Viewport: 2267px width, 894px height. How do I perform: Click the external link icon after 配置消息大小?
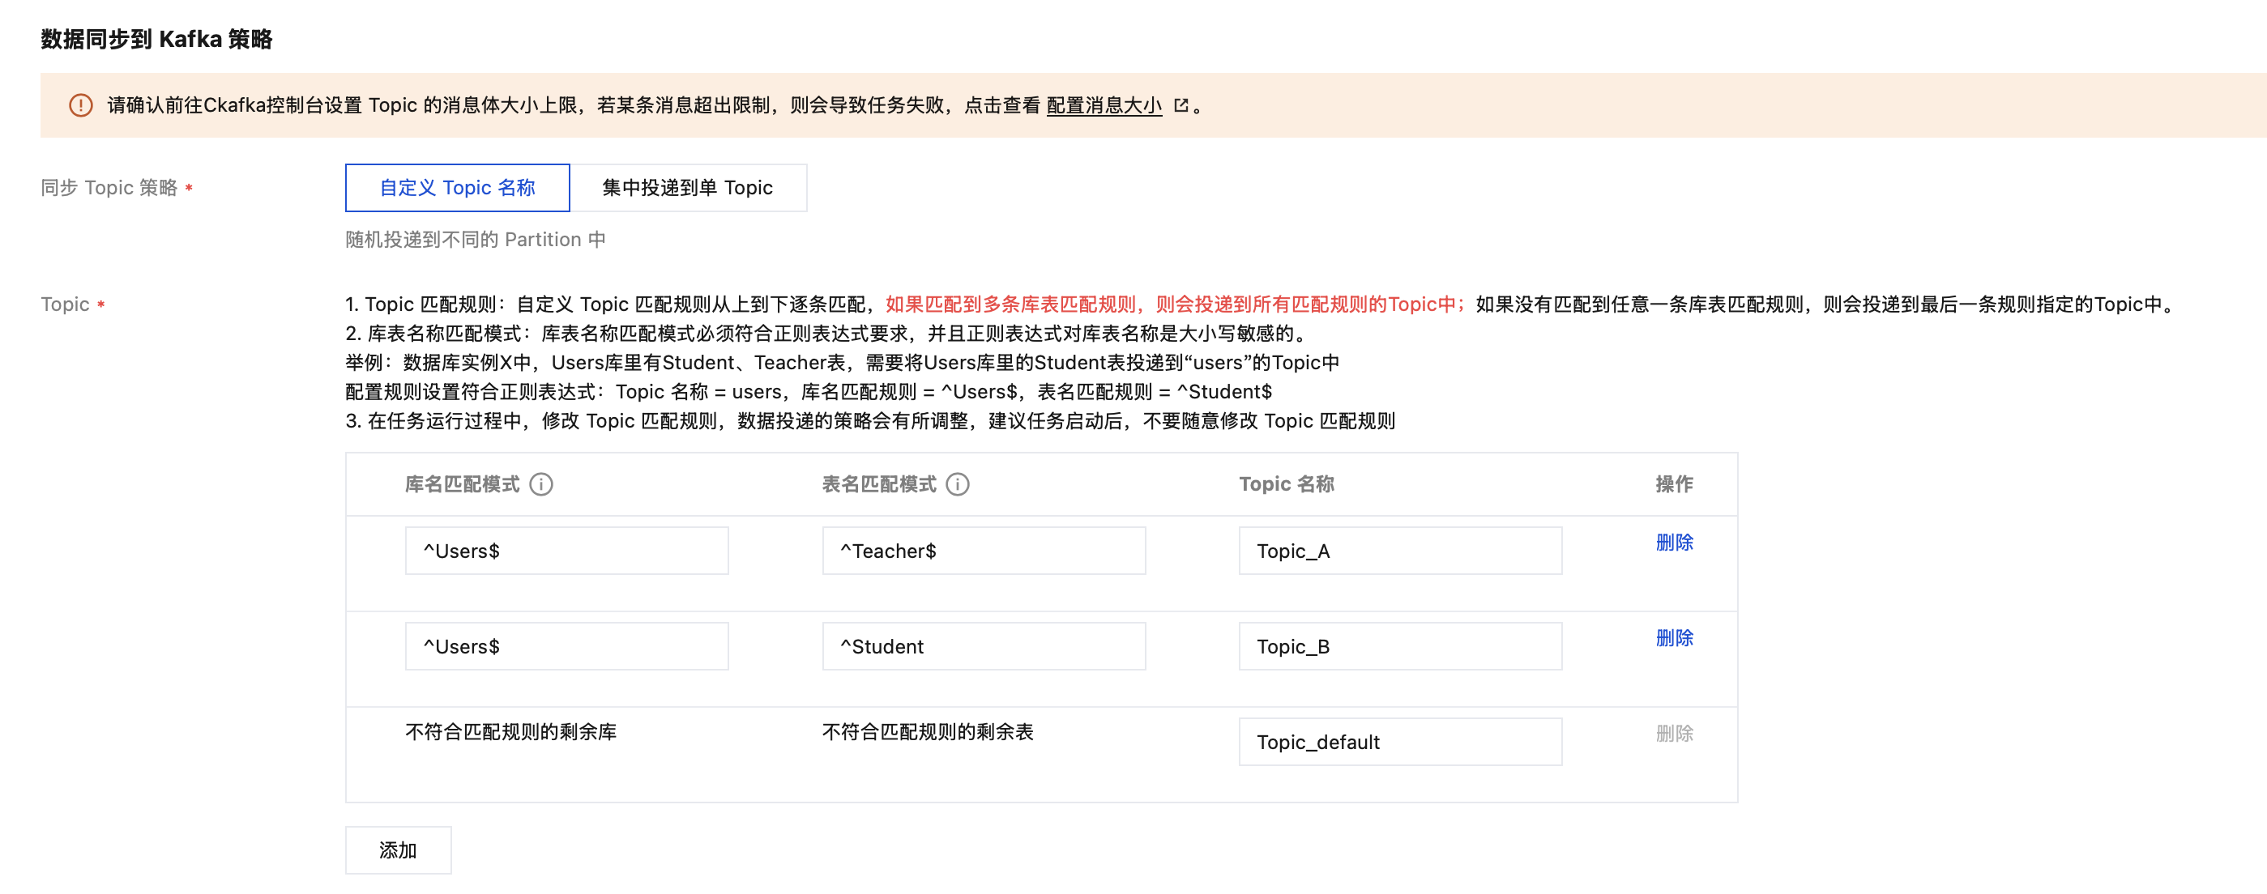[1181, 105]
